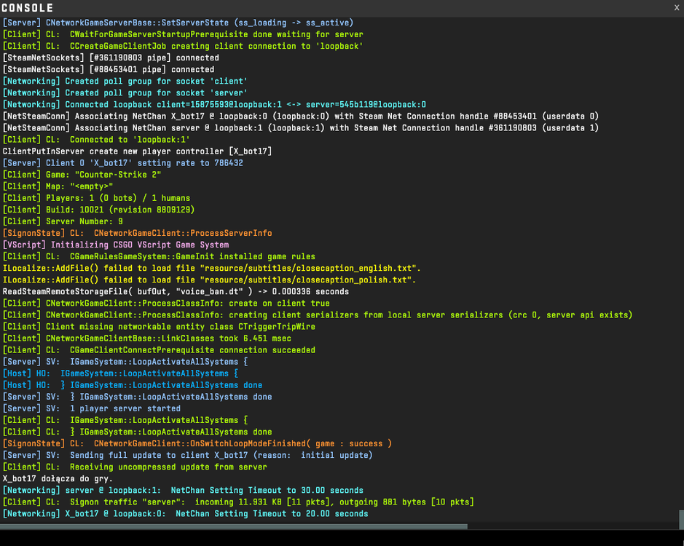Click "Created poll group for socket 'server'"
684x546 pixels.
pyautogui.click(x=125, y=93)
